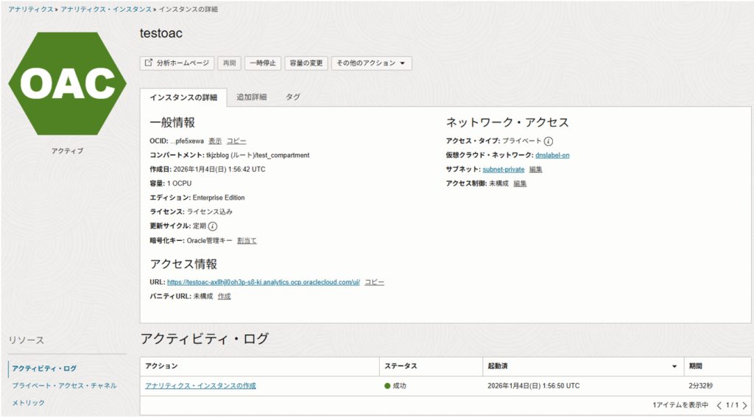
Task: Go to next page in activity log
Action: click(744, 405)
